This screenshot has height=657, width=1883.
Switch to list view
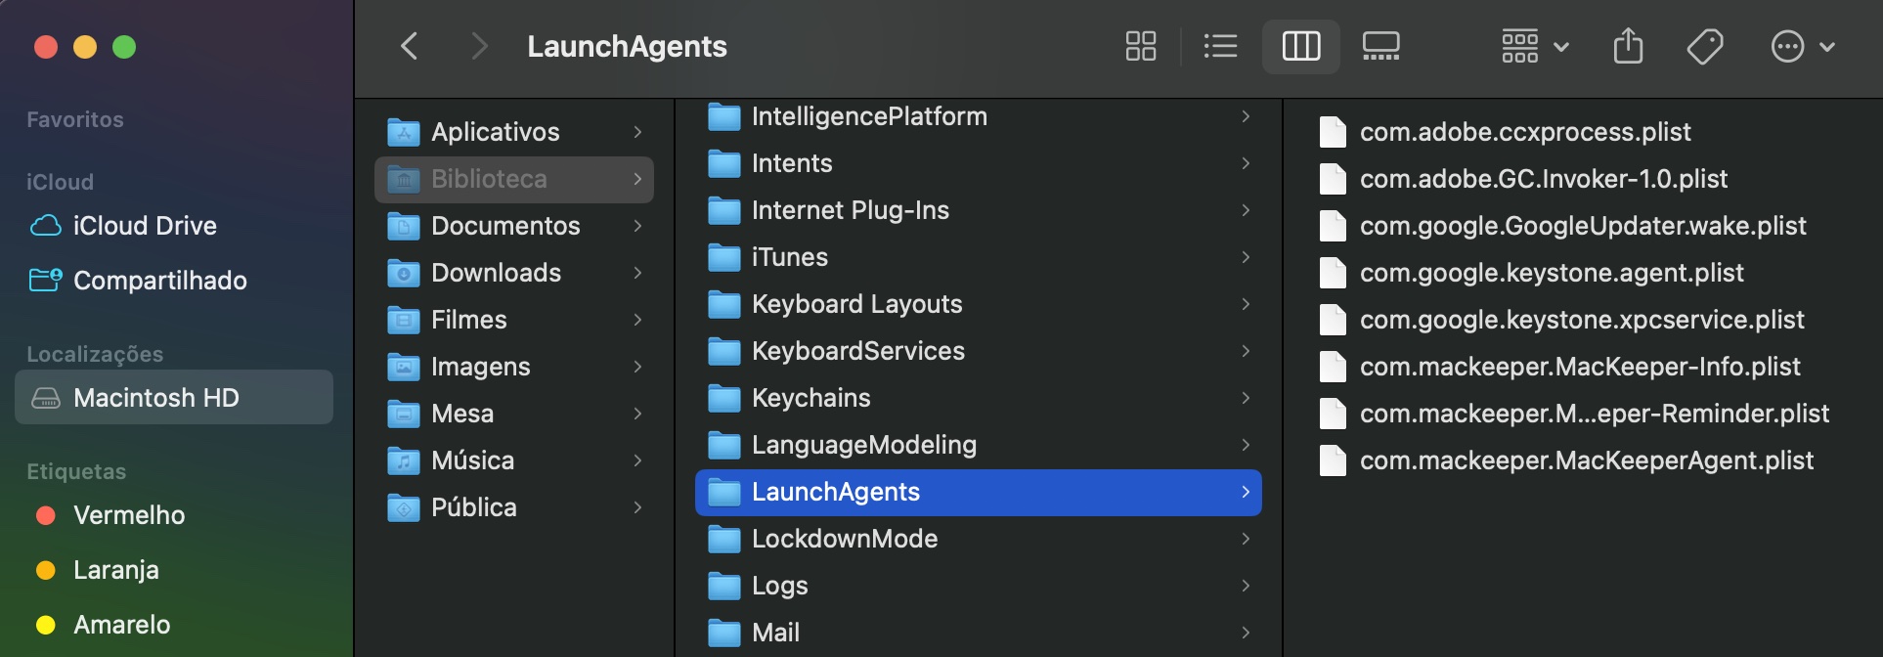[x=1220, y=46]
